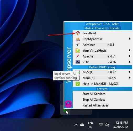Click the Adminer version 4.8.1
This screenshot has height=131, width=133.
pos(111,45)
